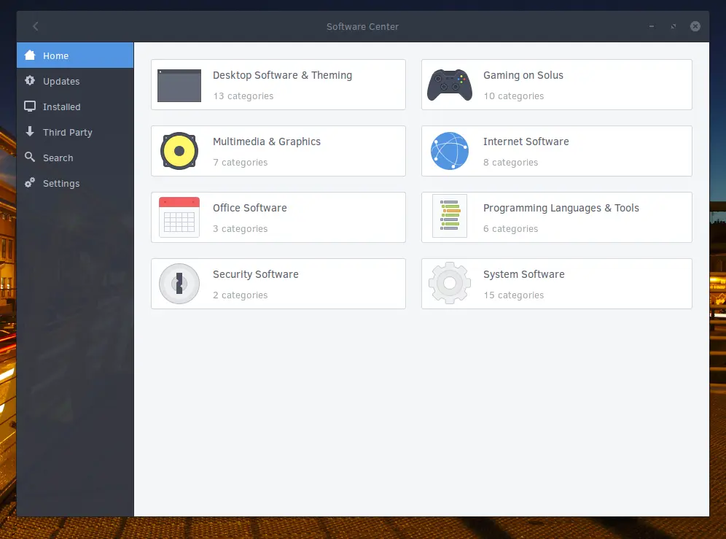Open the Updates sidebar section

tap(75, 81)
